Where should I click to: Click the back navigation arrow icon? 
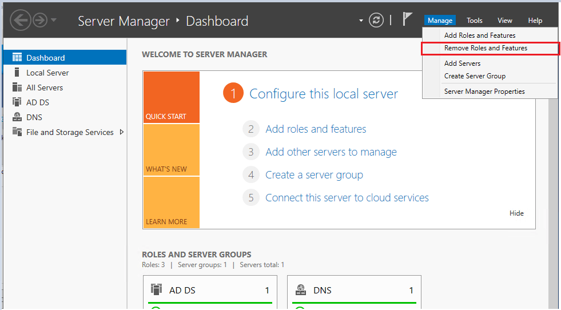coord(21,21)
